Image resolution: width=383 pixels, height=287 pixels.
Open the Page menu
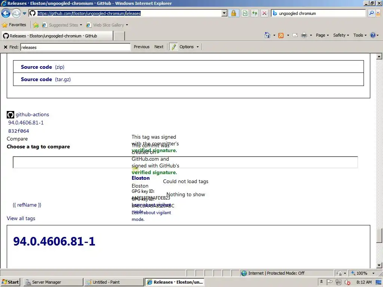click(x=322, y=35)
